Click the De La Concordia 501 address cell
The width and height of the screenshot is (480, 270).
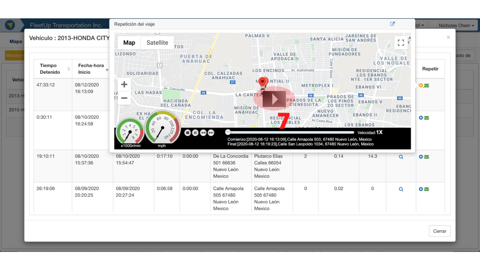(x=231, y=166)
